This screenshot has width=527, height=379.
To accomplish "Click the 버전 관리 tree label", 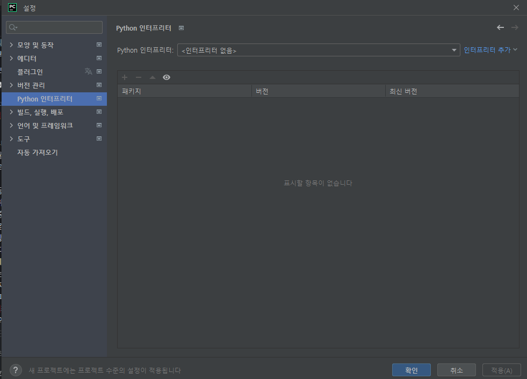I will point(31,85).
